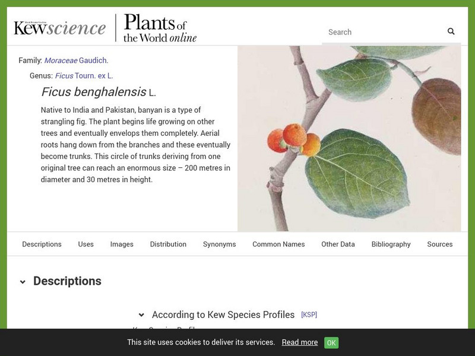Collapse the Descriptions section chevron
The height and width of the screenshot is (356, 475).
23,282
